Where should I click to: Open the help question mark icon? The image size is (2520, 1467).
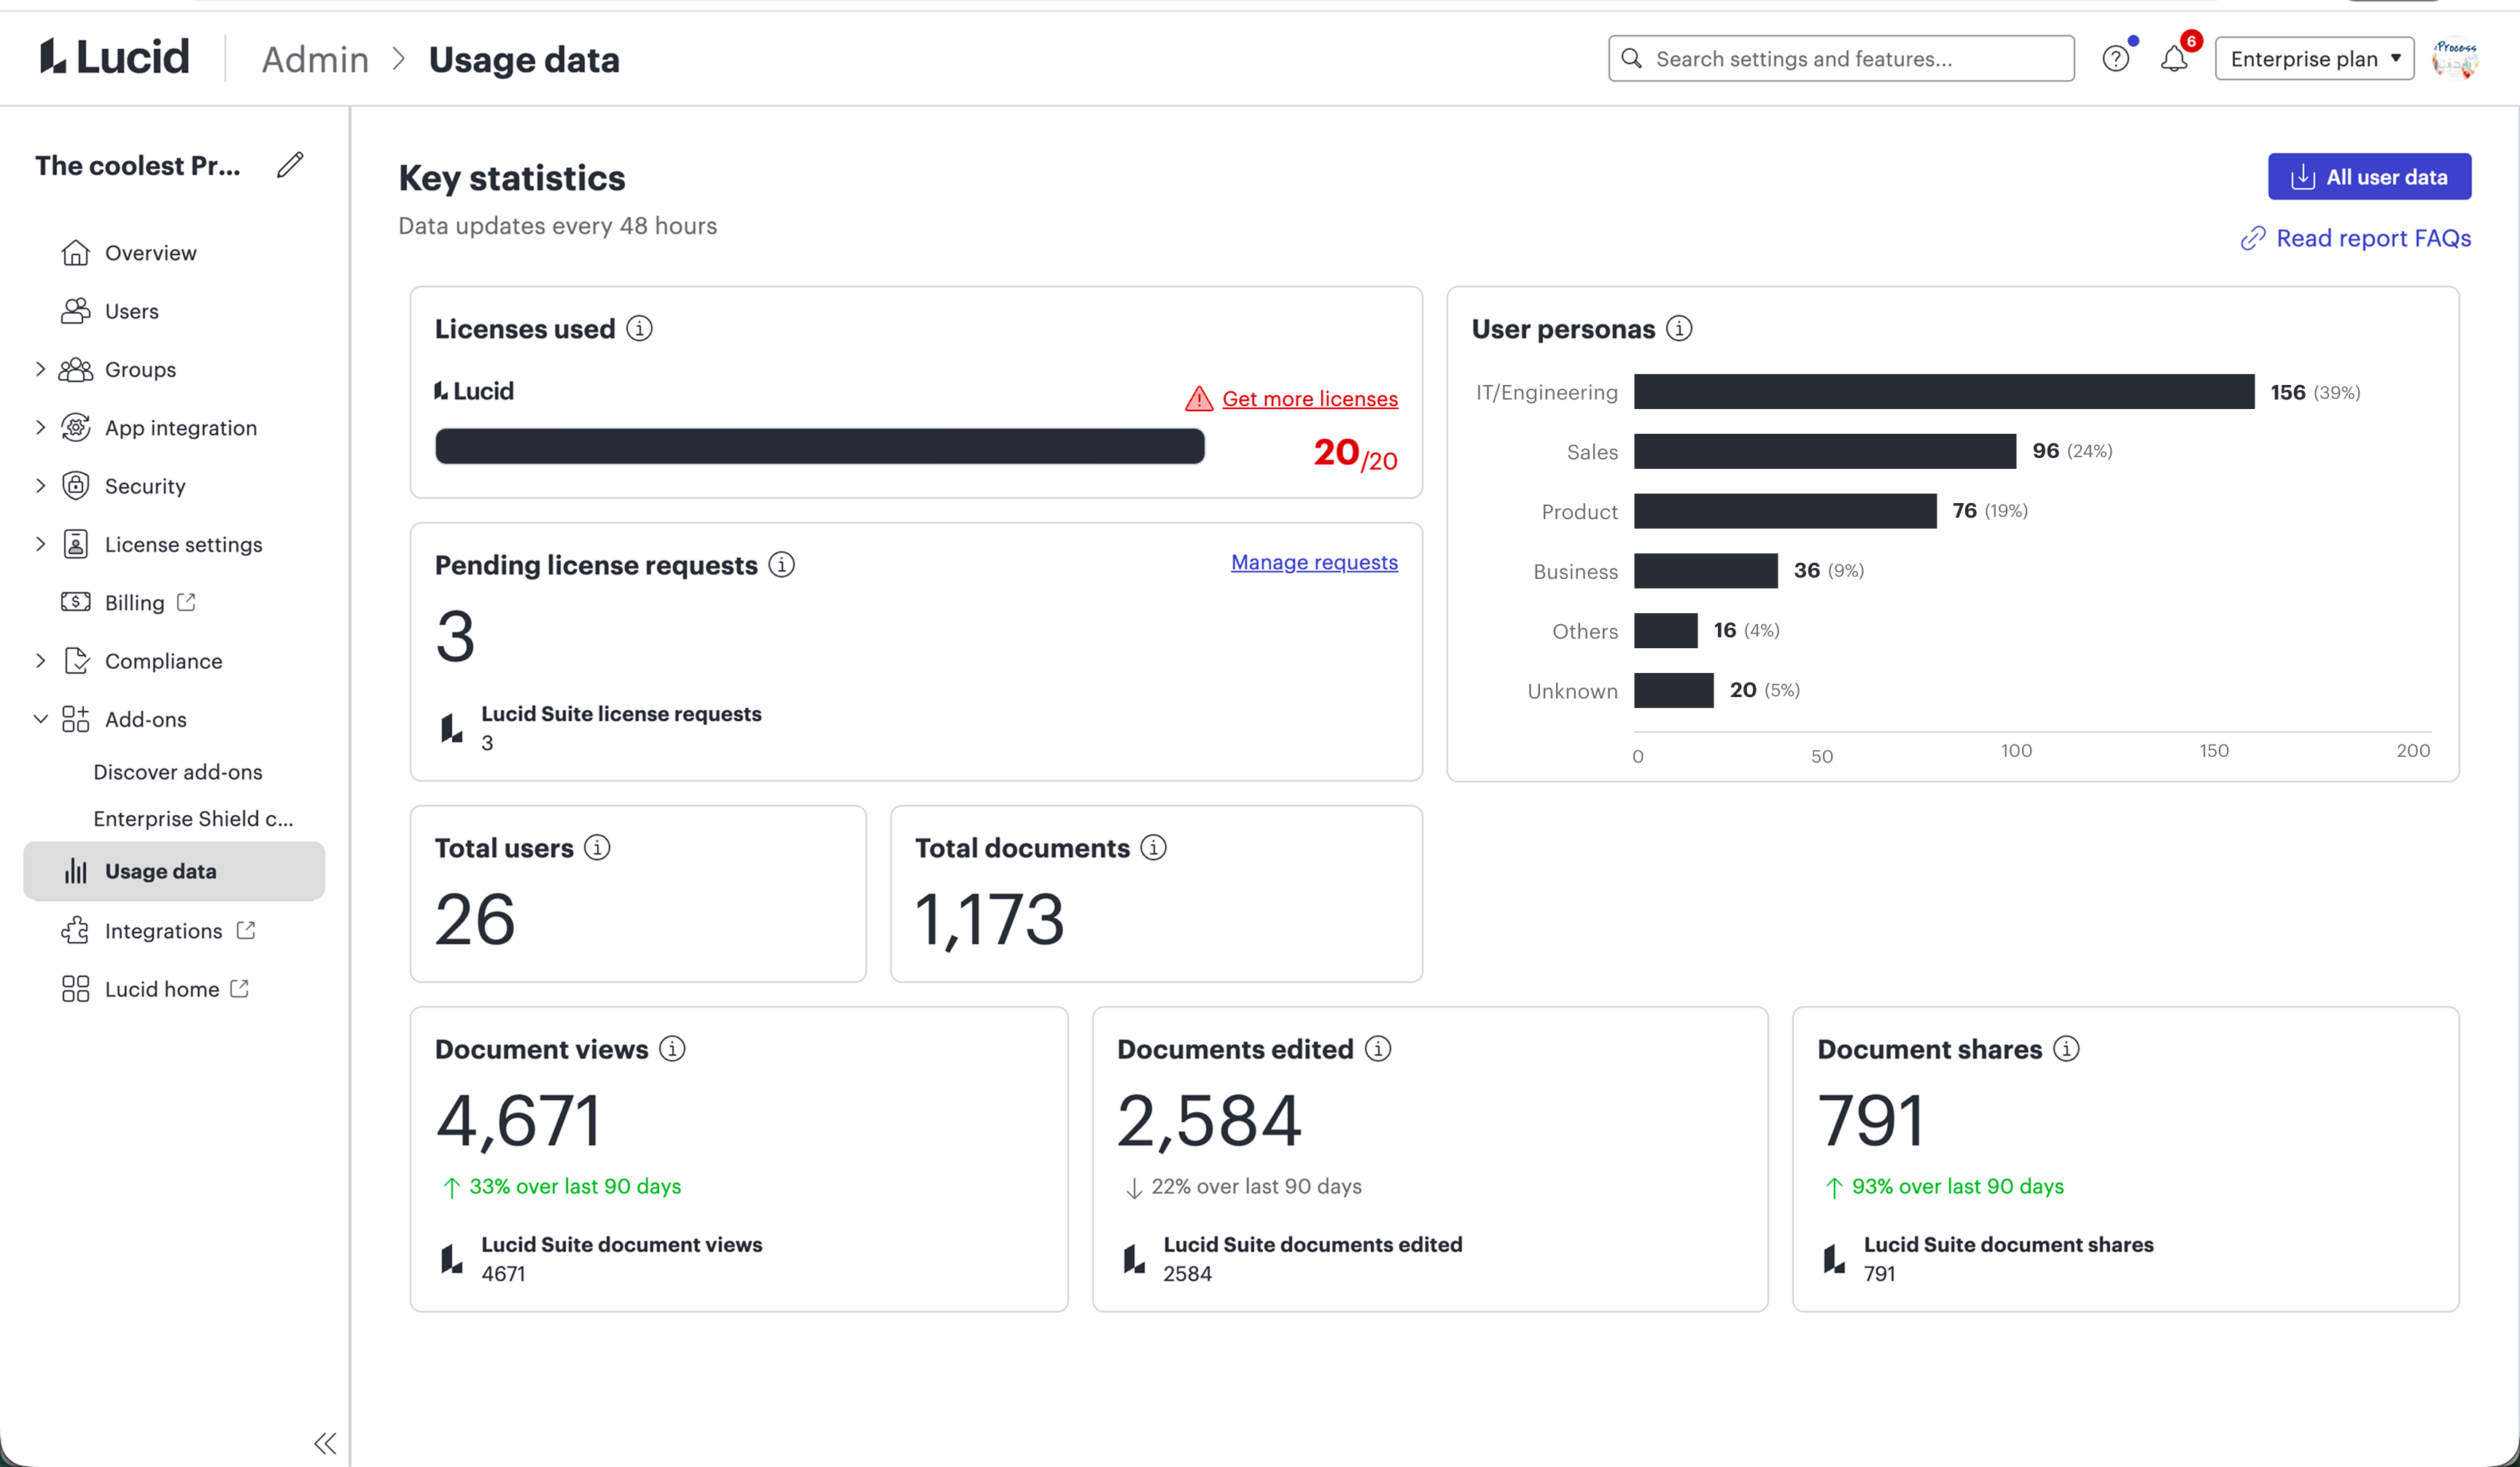pos(2116,58)
